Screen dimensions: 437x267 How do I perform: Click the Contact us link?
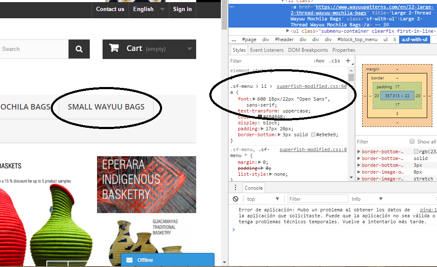click(110, 9)
